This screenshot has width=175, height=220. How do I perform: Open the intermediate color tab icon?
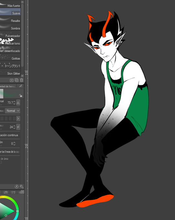13,192
